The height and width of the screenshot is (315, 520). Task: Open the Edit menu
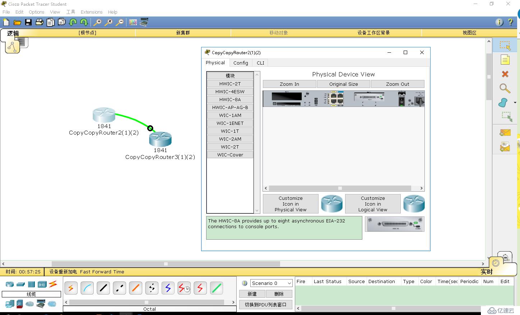click(x=19, y=12)
